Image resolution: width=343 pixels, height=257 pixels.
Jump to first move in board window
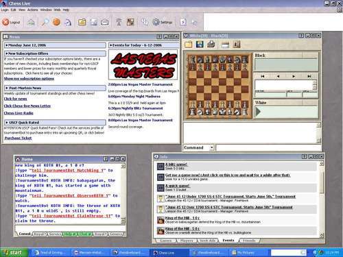pos(263,76)
